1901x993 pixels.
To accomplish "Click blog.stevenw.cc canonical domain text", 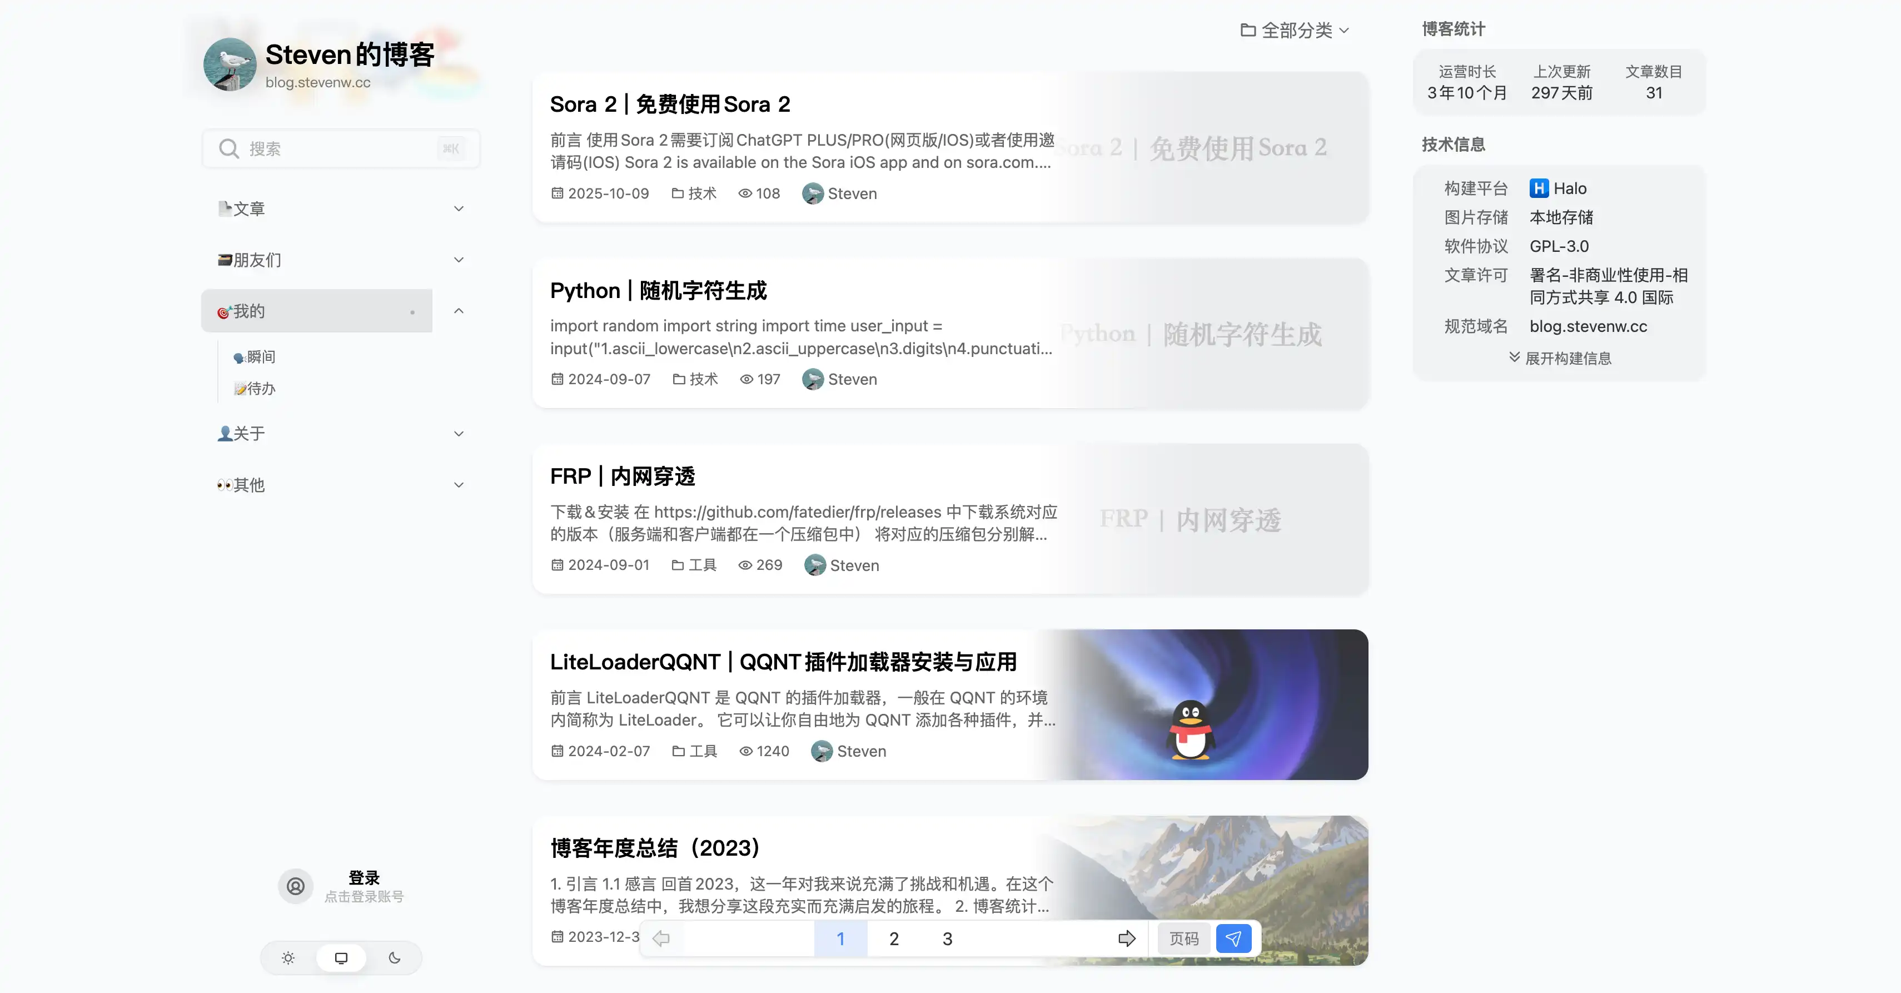I will (1588, 326).
